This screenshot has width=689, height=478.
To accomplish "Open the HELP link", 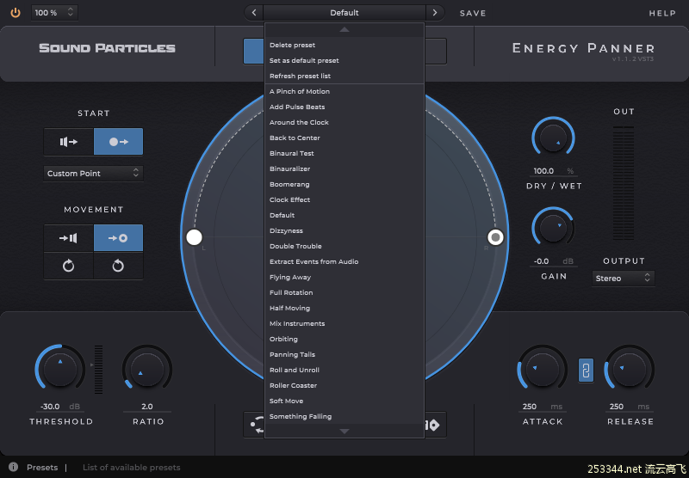I will 662,13.
